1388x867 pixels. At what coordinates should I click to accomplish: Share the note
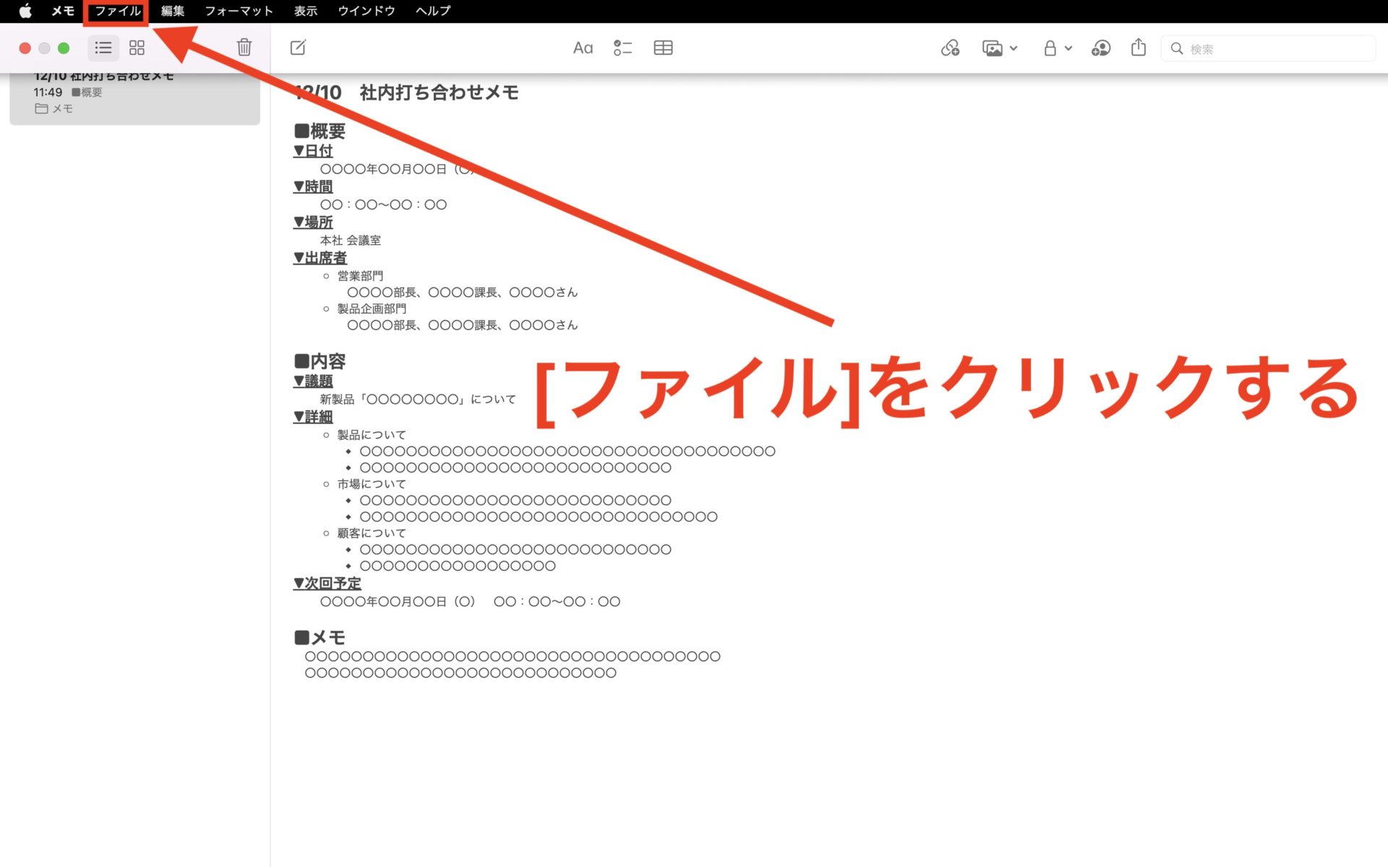coord(1139,48)
